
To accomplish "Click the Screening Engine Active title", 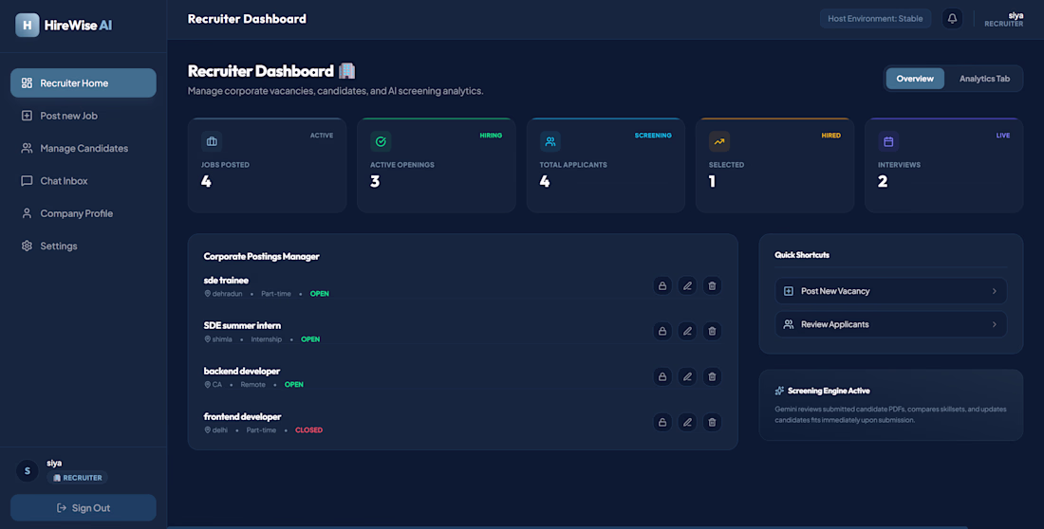I will 829,391.
